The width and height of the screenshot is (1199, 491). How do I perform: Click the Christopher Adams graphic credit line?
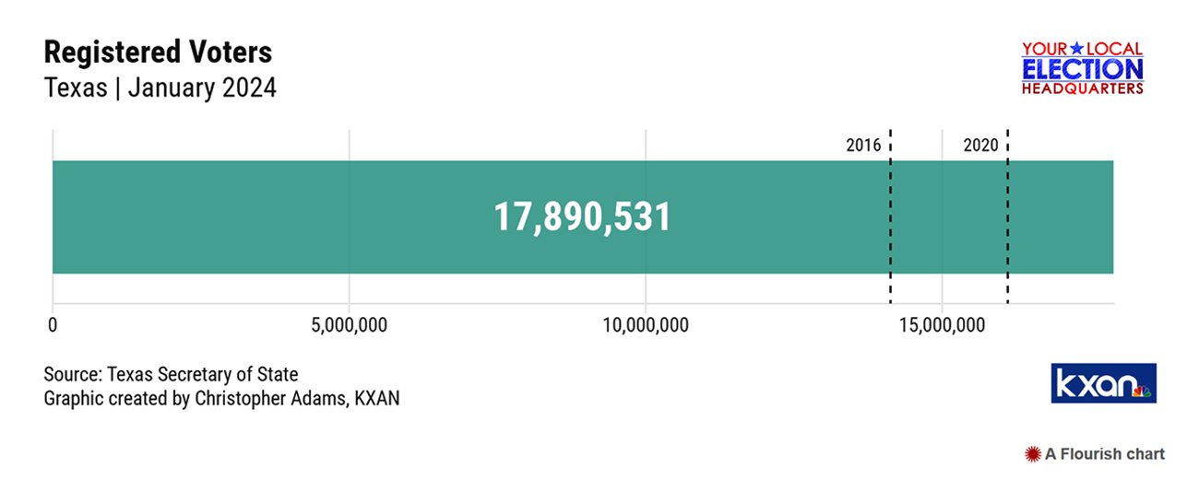pos(221,400)
